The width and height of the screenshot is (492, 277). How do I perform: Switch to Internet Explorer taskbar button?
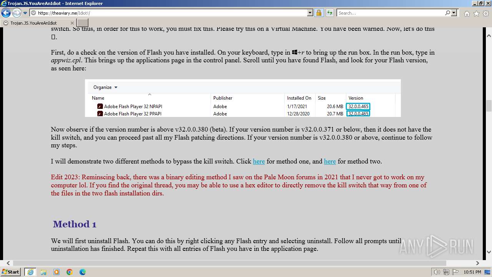pos(30,272)
